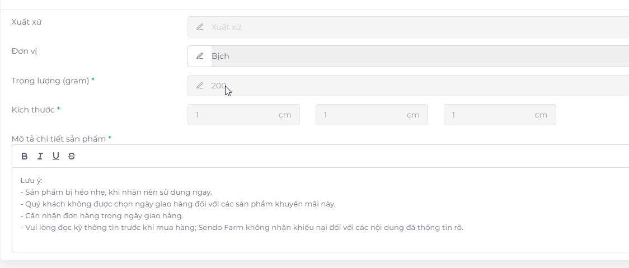Focus the Xuất xứ input field

[x=408, y=27]
